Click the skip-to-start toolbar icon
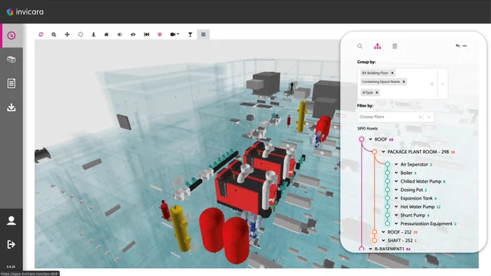Screen dimensions: 491x276 coord(147,35)
